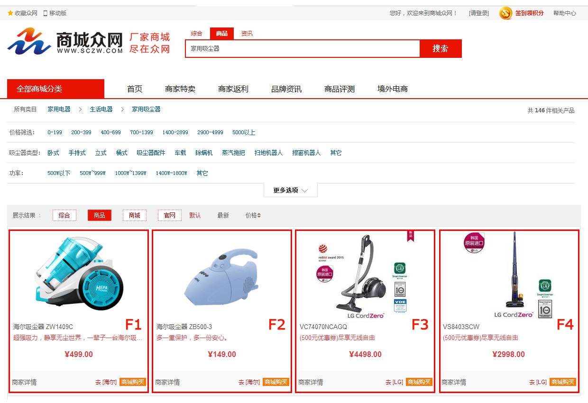The height and width of the screenshot is (403, 588).
Task: Filter by price range 2900-4999
Action: tap(210, 132)
